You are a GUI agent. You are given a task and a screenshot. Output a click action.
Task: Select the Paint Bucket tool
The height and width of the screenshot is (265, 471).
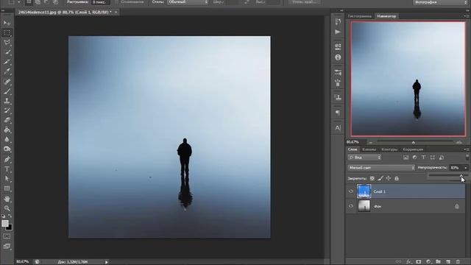coord(7,130)
